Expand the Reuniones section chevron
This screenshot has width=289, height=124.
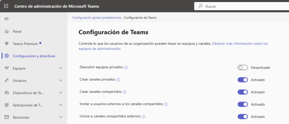point(60,117)
